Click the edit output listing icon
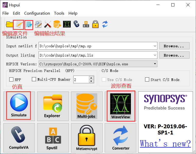The image size is (196, 154). coord(29,24)
